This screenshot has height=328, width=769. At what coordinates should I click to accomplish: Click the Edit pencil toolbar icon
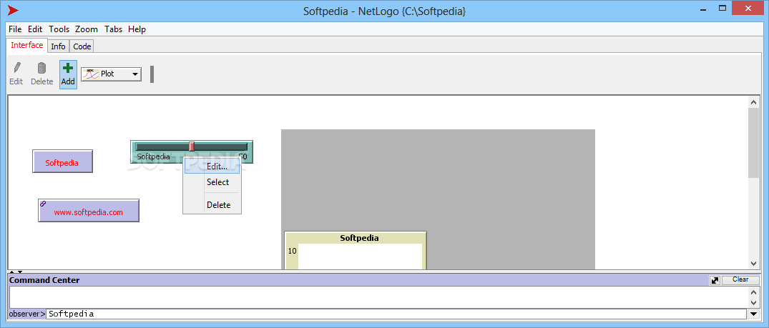16,69
